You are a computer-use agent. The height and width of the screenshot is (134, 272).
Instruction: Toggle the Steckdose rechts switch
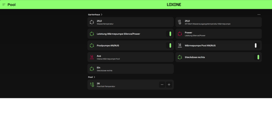coord(257,57)
